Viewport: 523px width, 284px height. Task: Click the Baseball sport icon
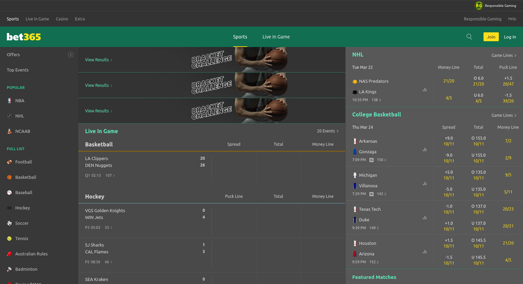tap(9, 192)
